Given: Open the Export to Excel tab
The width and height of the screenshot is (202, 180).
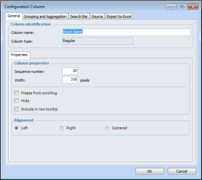Looking at the screenshot, I should click(x=119, y=16).
